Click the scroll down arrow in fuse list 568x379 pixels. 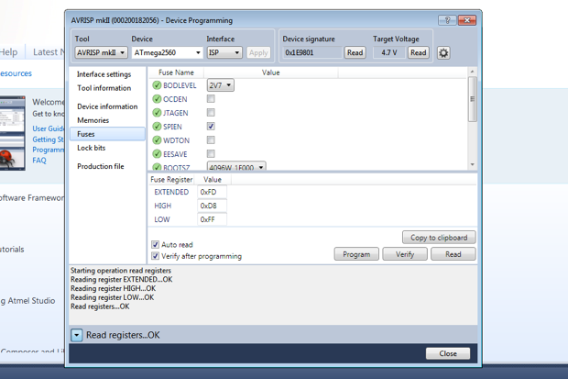[x=473, y=164]
